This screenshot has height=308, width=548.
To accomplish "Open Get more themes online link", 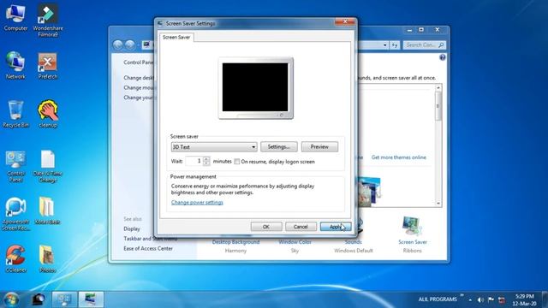I will pos(399,157).
